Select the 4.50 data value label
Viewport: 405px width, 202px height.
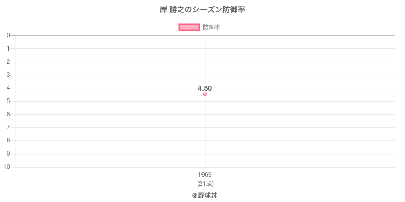pos(205,88)
